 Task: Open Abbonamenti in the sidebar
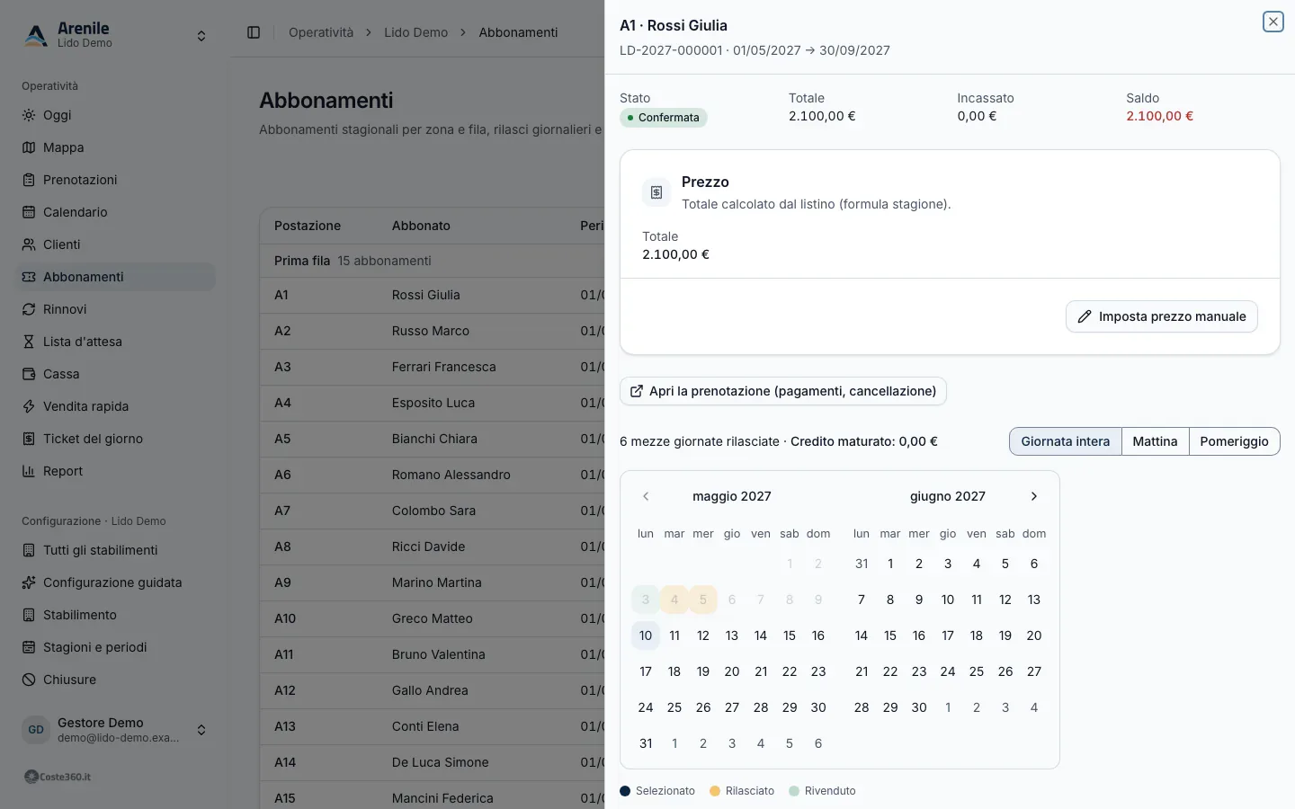point(115,277)
